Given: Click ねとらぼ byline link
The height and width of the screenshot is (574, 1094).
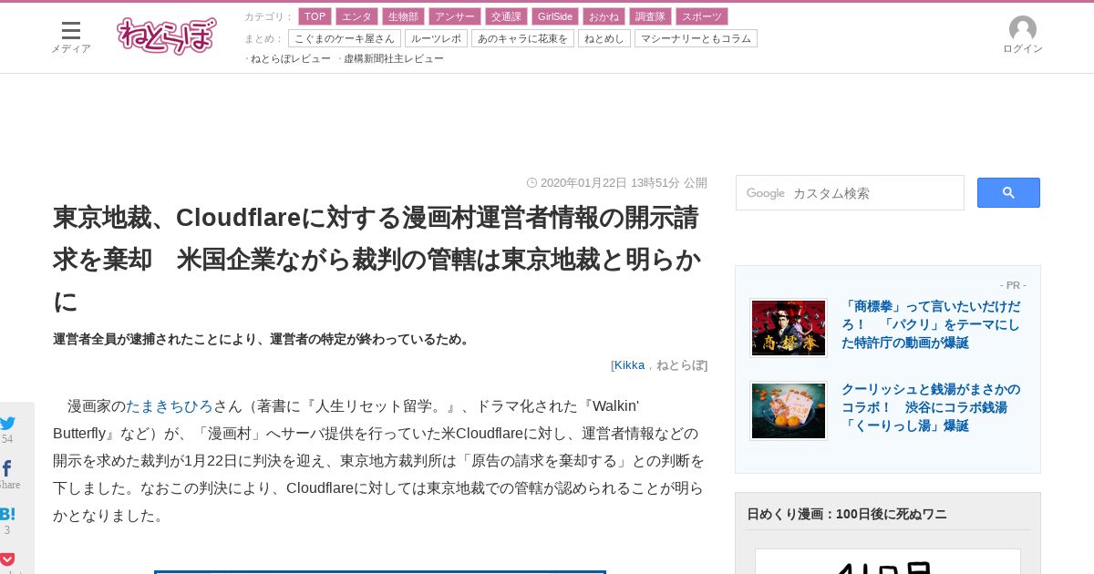Looking at the screenshot, I should point(680,364).
